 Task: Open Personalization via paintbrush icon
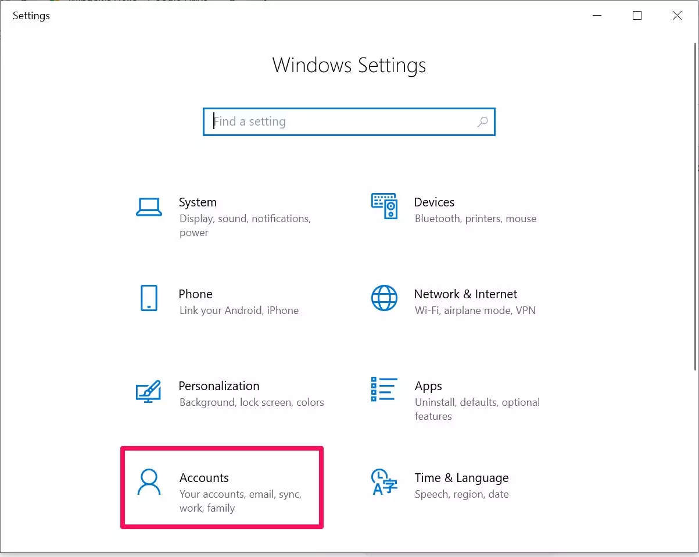148,391
